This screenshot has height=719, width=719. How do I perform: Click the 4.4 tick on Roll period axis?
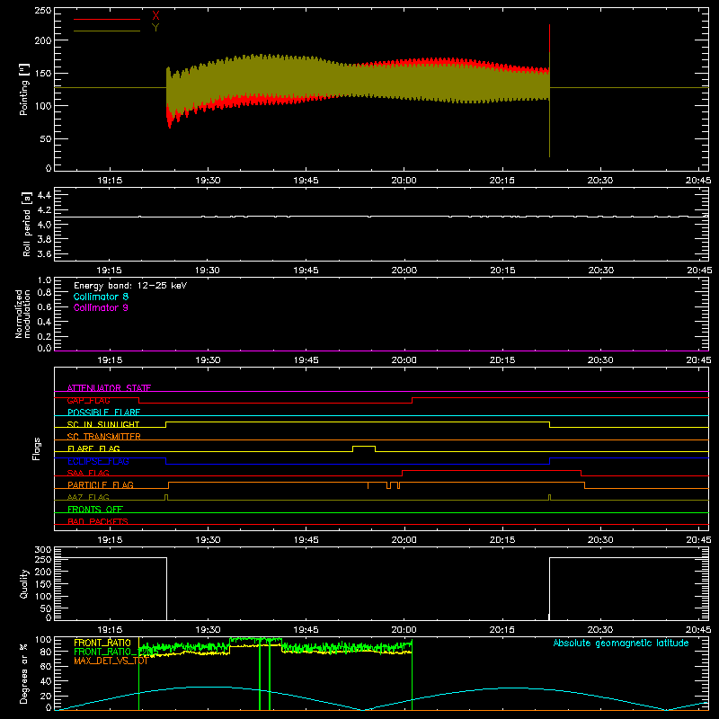pos(44,195)
